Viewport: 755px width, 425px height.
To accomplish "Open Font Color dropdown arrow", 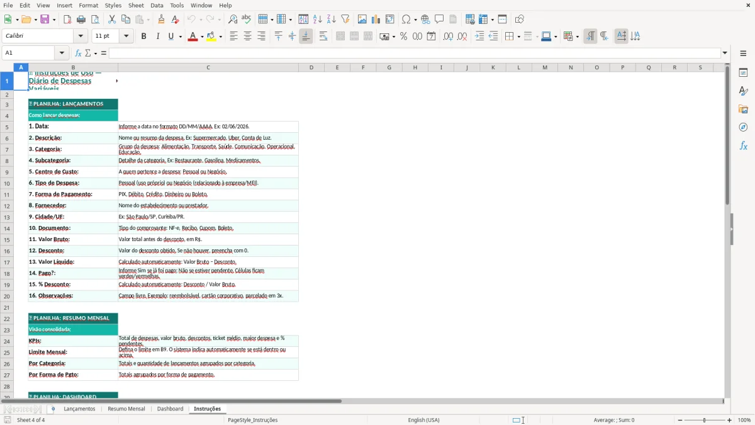I will click(x=202, y=37).
